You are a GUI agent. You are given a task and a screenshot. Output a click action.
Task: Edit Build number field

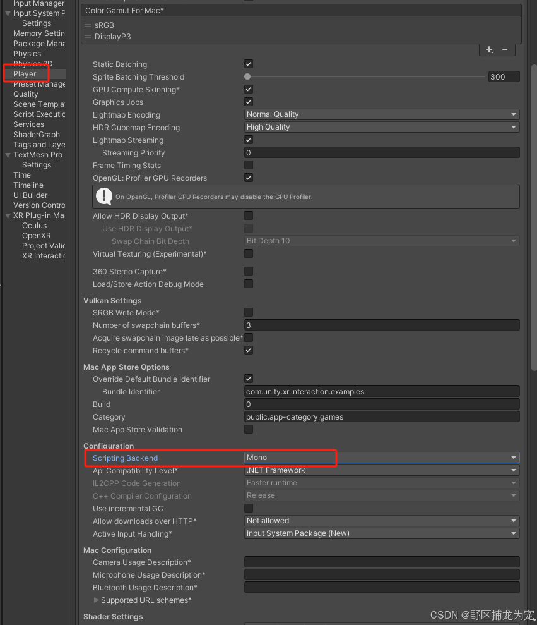(382, 404)
